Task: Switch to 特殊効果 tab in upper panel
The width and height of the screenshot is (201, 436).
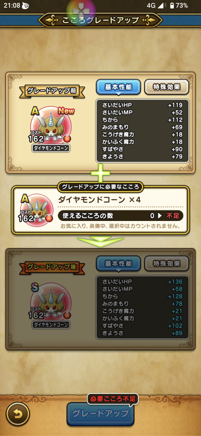Action: 167,87
